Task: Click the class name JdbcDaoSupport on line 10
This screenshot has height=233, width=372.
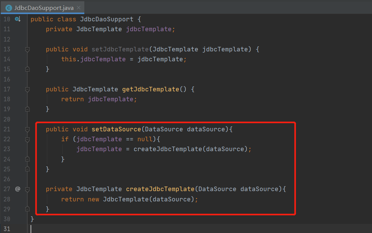Action: click(107, 19)
